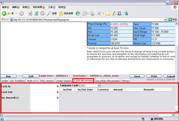Open the Favorites star icon
This screenshot has width=179, height=121.
coord(61,14)
